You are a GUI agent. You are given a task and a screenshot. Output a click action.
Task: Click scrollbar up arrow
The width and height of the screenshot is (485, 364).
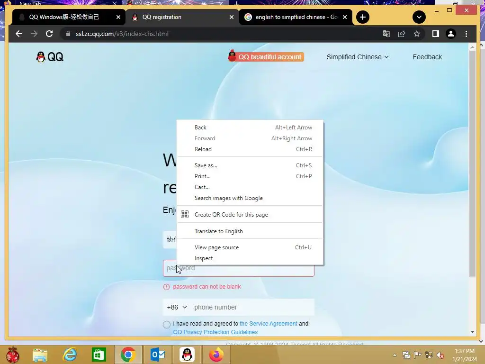point(472,47)
